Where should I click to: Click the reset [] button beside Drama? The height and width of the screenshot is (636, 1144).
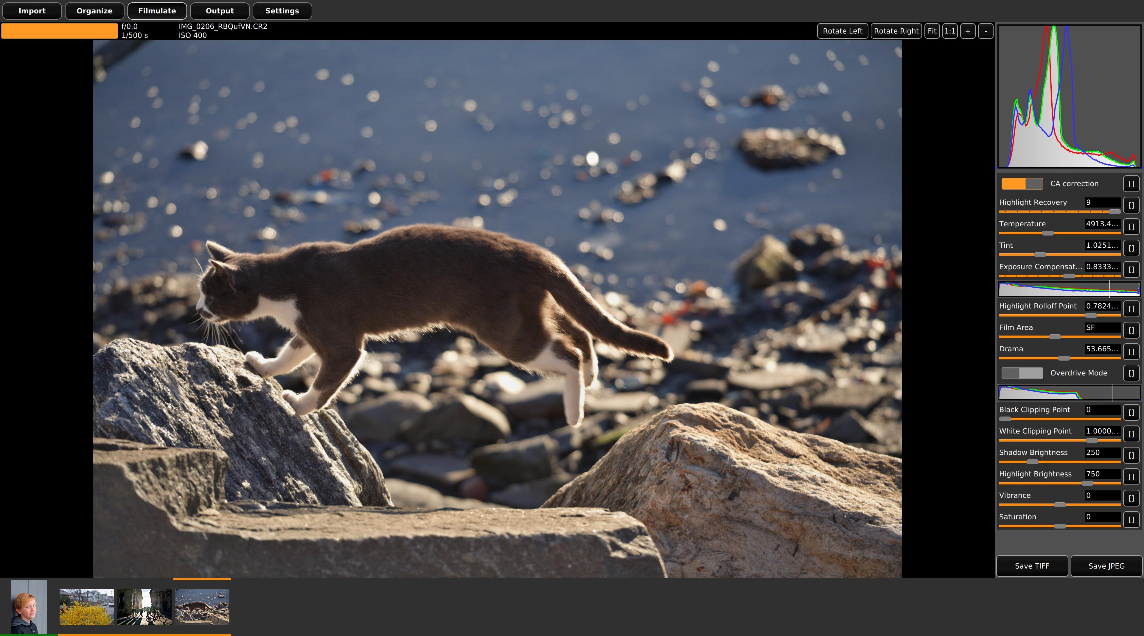click(1131, 352)
